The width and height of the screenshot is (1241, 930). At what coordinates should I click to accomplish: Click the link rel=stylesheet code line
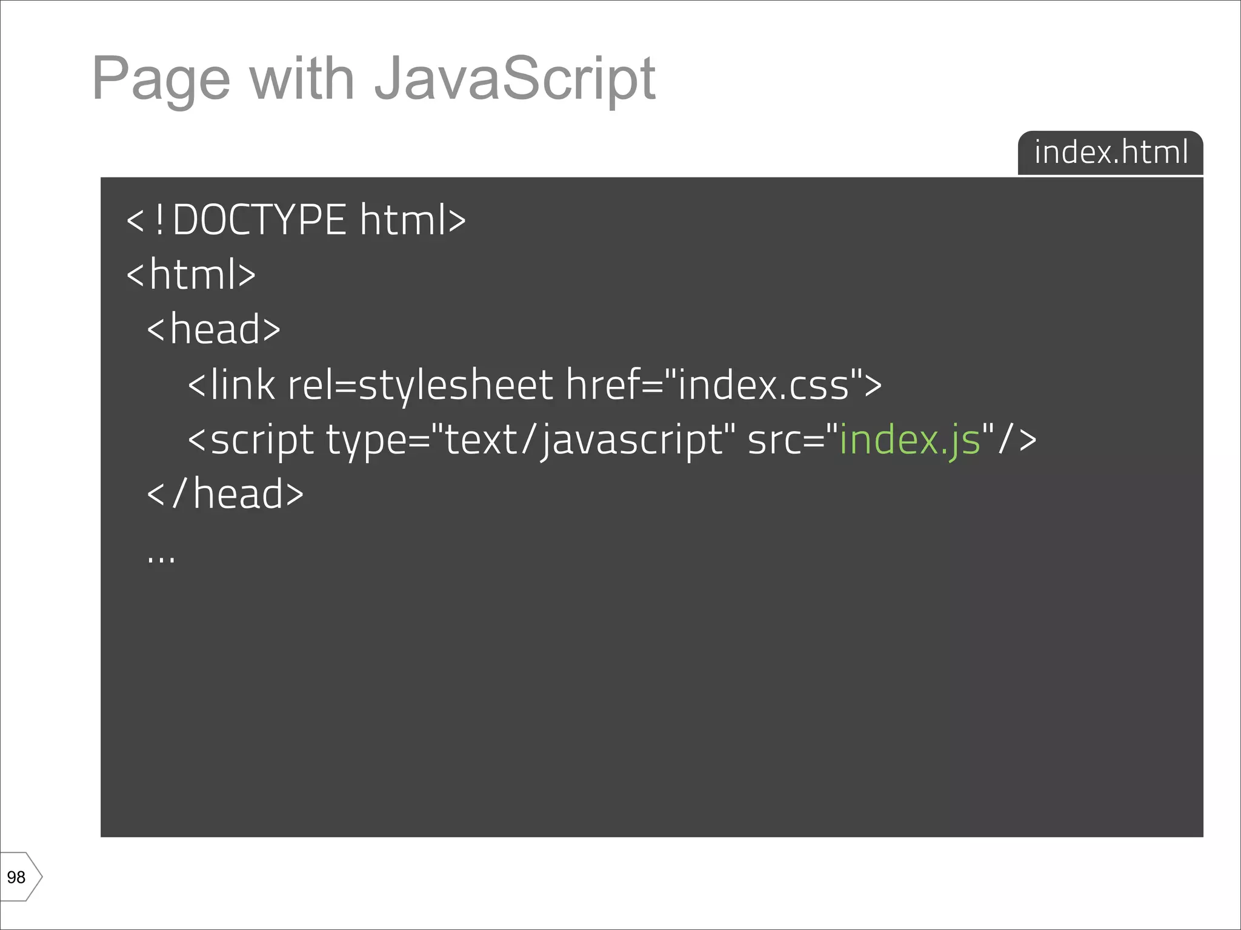pyautogui.click(x=535, y=385)
